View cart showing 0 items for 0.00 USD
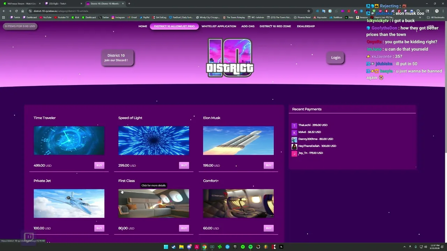The width and height of the screenshot is (447, 251). [20, 26]
